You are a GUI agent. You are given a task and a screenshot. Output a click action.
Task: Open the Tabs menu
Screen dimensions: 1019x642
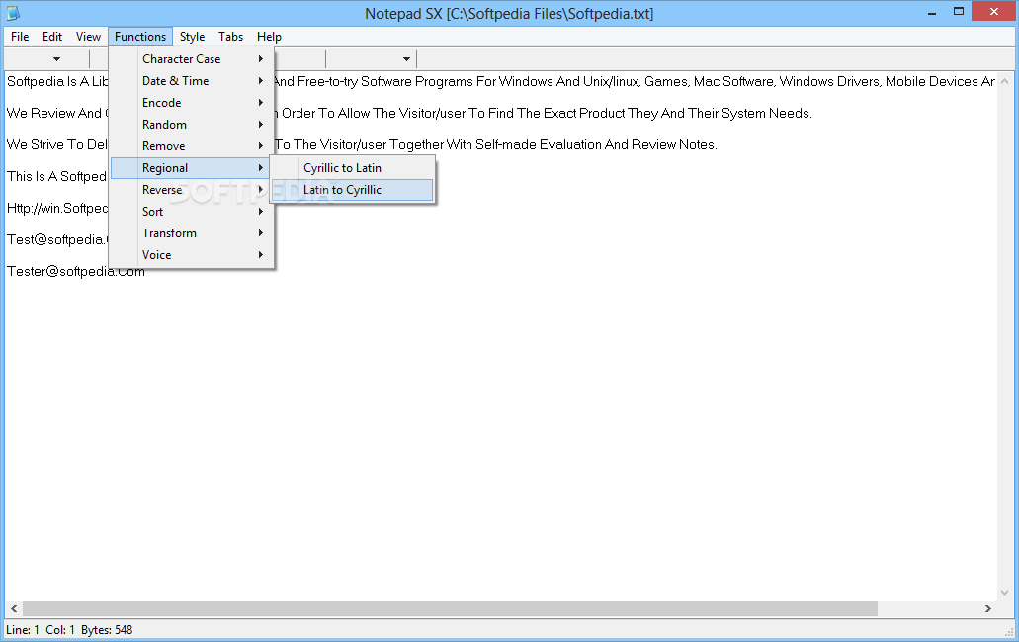pos(230,37)
